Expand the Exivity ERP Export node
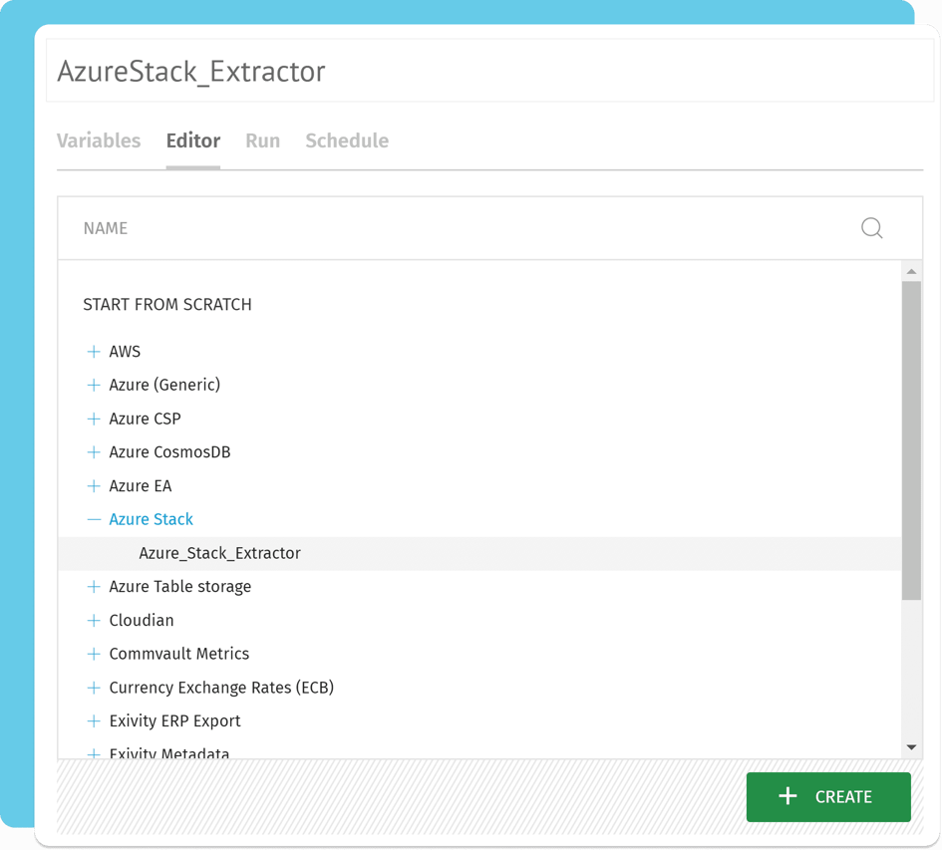The image size is (942, 850). [x=94, y=720]
